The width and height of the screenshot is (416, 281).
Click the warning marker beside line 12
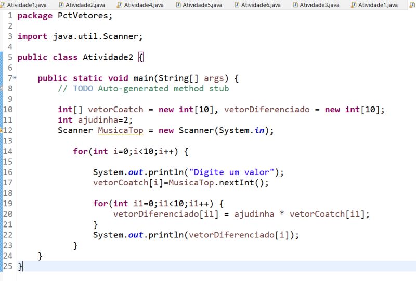pos(1,130)
